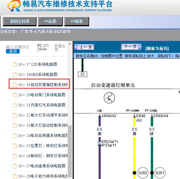Focus the 输入关键字 search field
This screenshot has width=180, height=179.
[x=17, y=47]
